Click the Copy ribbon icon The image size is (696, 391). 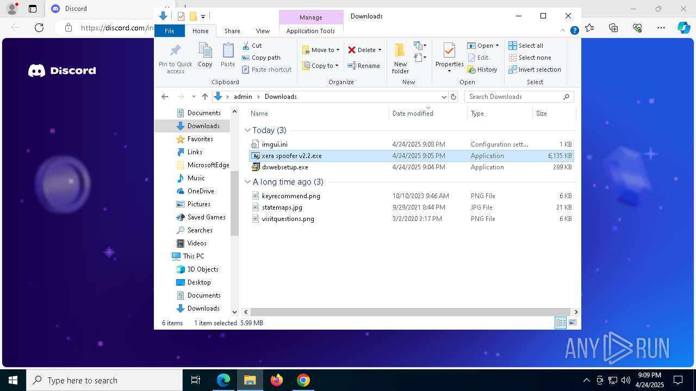click(205, 52)
